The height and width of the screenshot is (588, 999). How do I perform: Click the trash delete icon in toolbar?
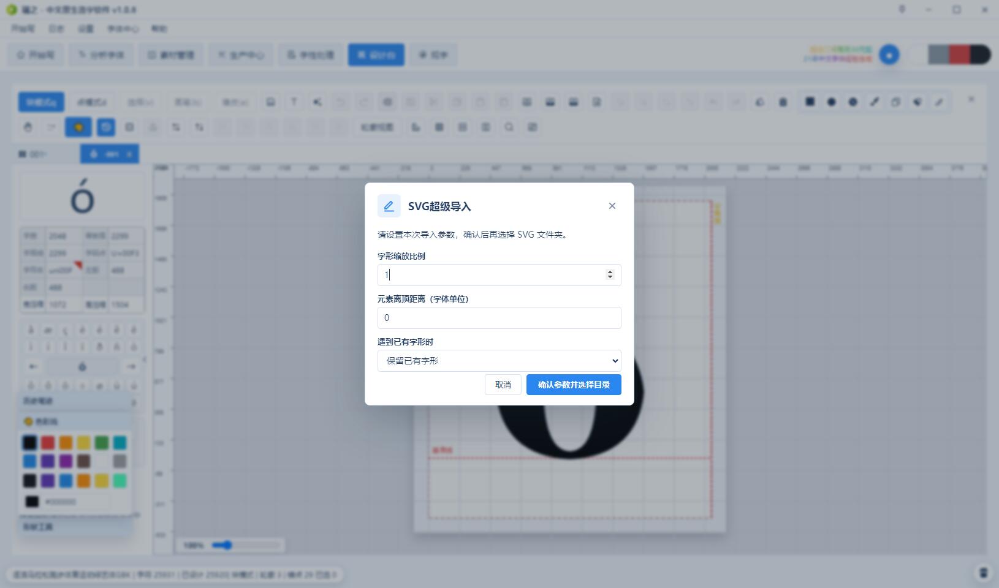point(783,102)
